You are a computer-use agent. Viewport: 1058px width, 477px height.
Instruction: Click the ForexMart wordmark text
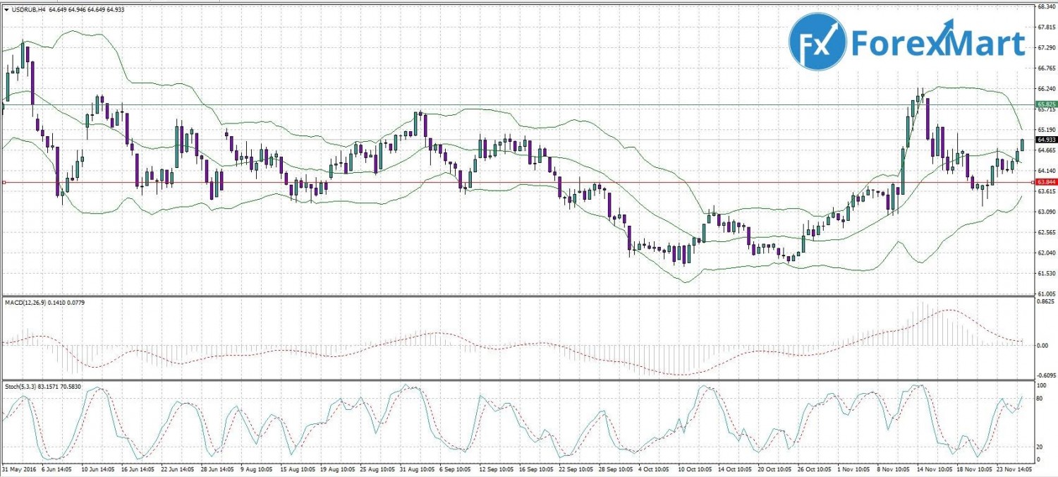937,44
